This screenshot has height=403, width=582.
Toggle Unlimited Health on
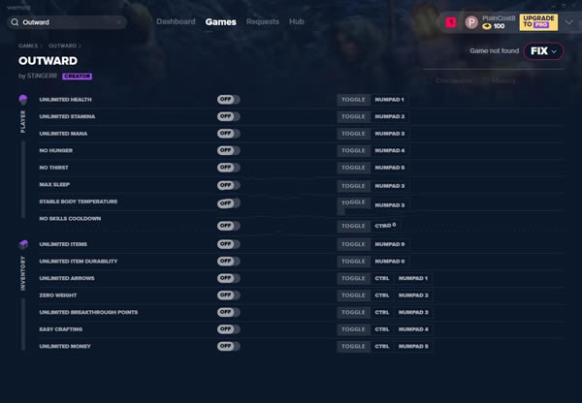[x=228, y=100]
